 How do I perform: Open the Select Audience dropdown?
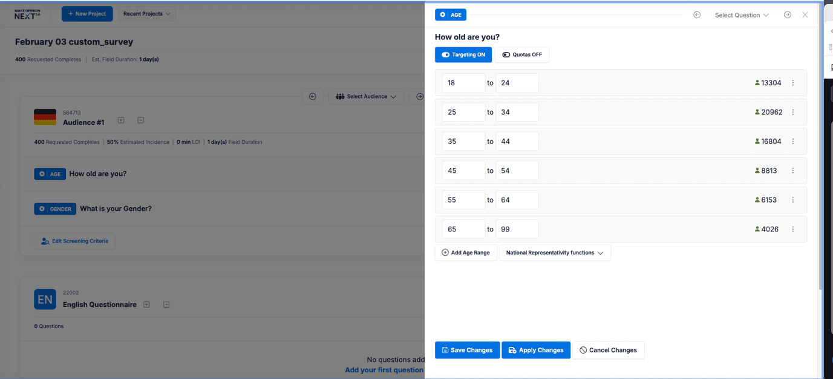point(366,96)
